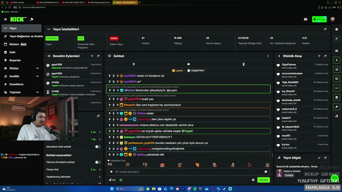The image size is (342, 192).
Task: Edit the Yayın bilgisi with pencil icon
Action: click(x=319, y=158)
